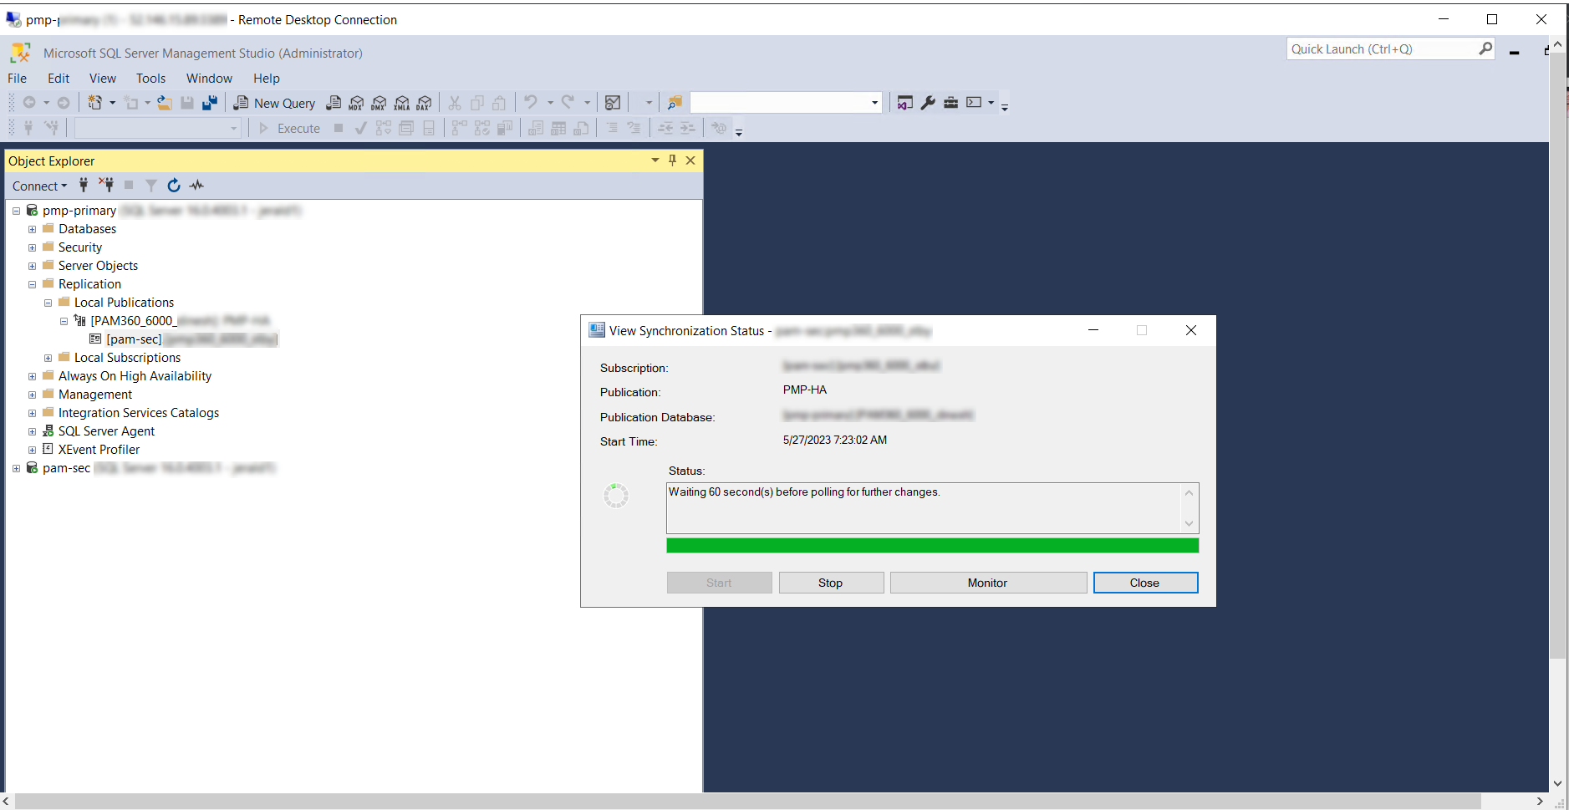Click the Save All icon

pyautogui.click(x=210, y=103)
